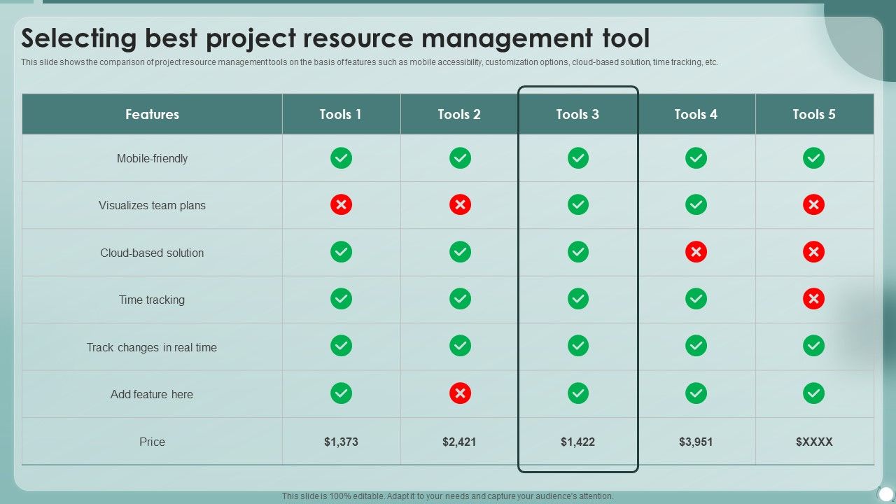Click the green check for Tools 4 Track changes in real time

pyautogui.click(x=696, y=346)
